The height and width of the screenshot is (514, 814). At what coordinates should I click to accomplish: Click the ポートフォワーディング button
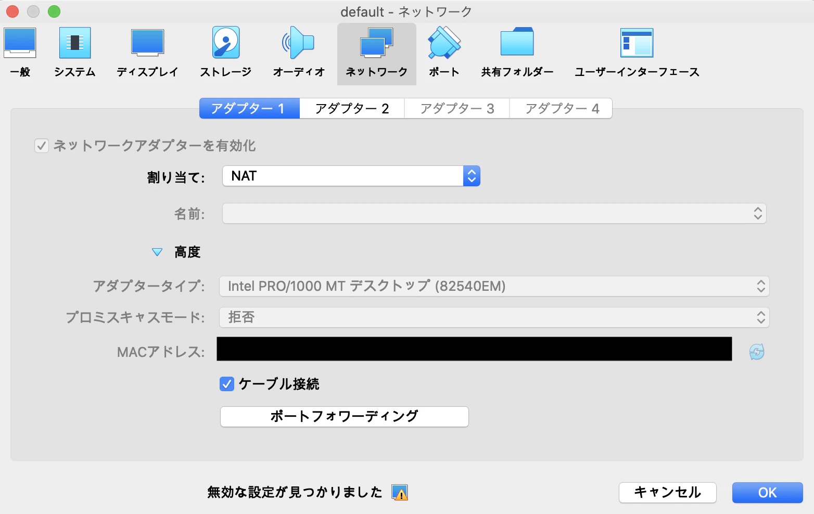[345, 416]
